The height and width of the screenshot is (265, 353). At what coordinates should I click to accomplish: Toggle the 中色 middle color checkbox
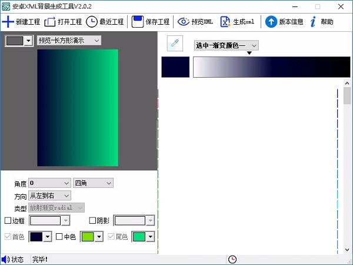click(x=59, y=237)
